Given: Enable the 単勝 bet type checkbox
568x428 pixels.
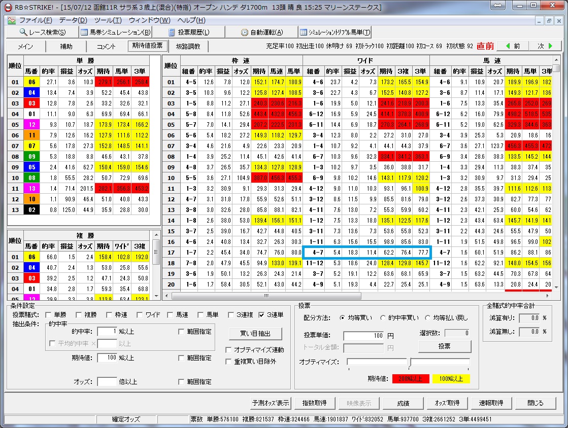Looking at the screenshot, I should [x=48, y=315].
